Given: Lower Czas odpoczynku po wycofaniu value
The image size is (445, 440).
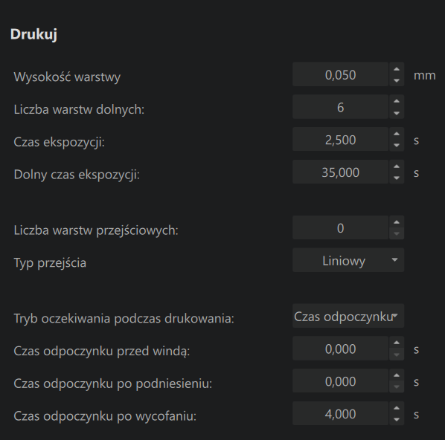Looking at the screenshot, I should coord(397,420).
